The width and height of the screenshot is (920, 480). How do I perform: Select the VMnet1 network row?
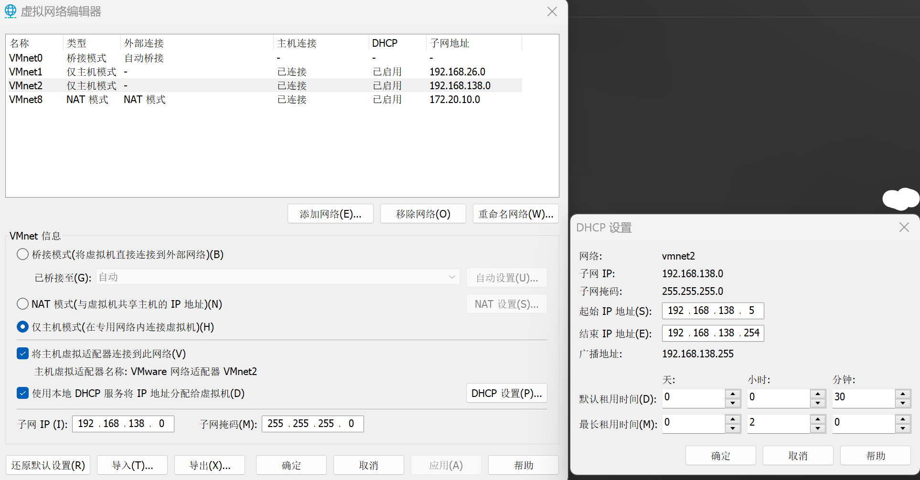point(26,72)
